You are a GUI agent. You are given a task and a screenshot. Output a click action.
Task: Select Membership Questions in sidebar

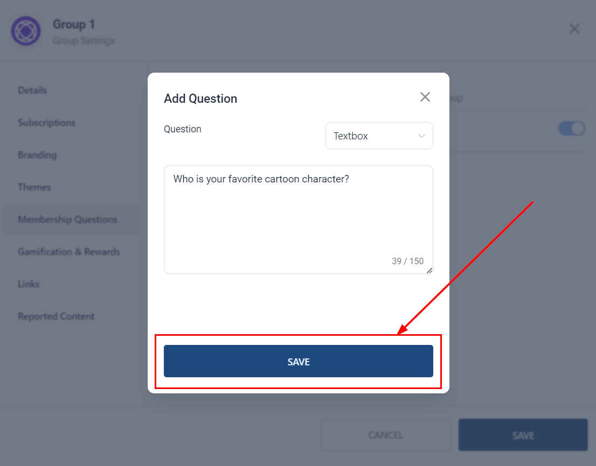[67, 220]
